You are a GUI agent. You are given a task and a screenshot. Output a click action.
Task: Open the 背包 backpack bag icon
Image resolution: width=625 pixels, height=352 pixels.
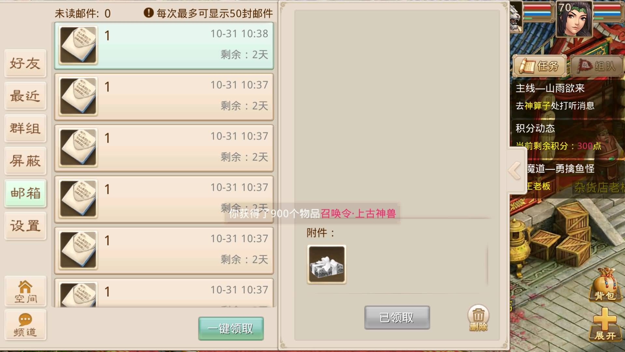coord(605,285)
